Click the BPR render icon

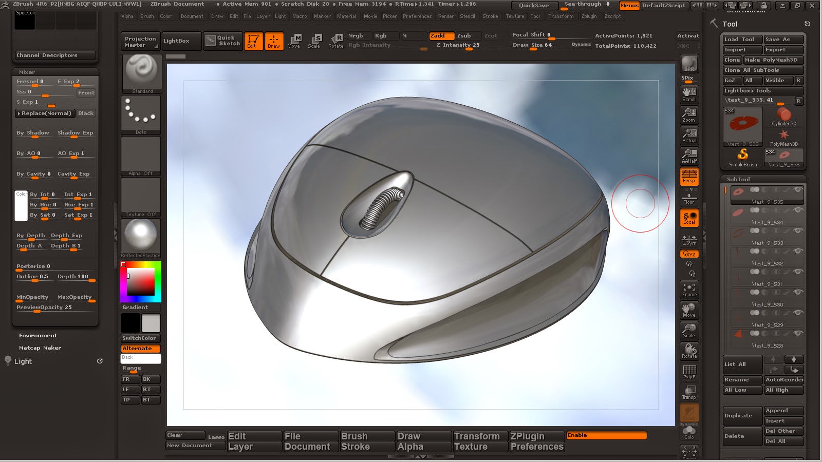(688, 64)
